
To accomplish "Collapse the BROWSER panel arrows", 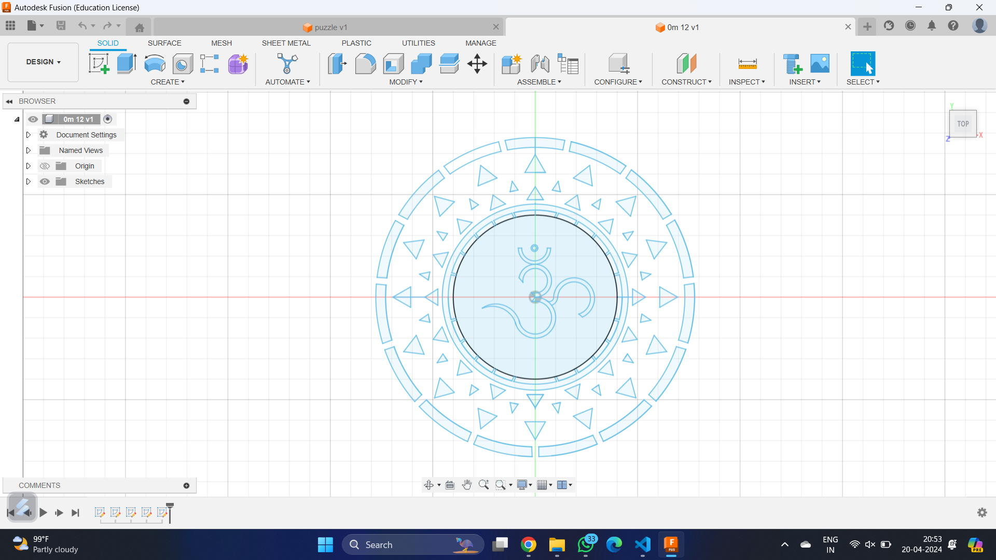I will click(9, 102).
